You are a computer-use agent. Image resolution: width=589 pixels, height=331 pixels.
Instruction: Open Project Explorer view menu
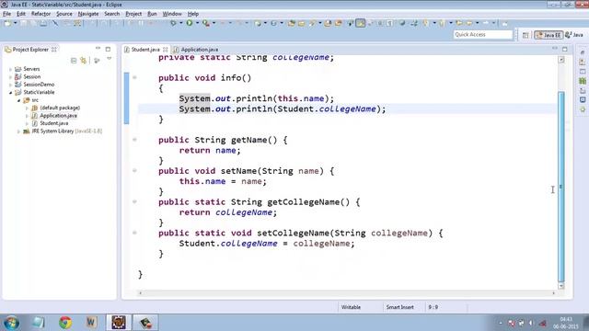109,59
